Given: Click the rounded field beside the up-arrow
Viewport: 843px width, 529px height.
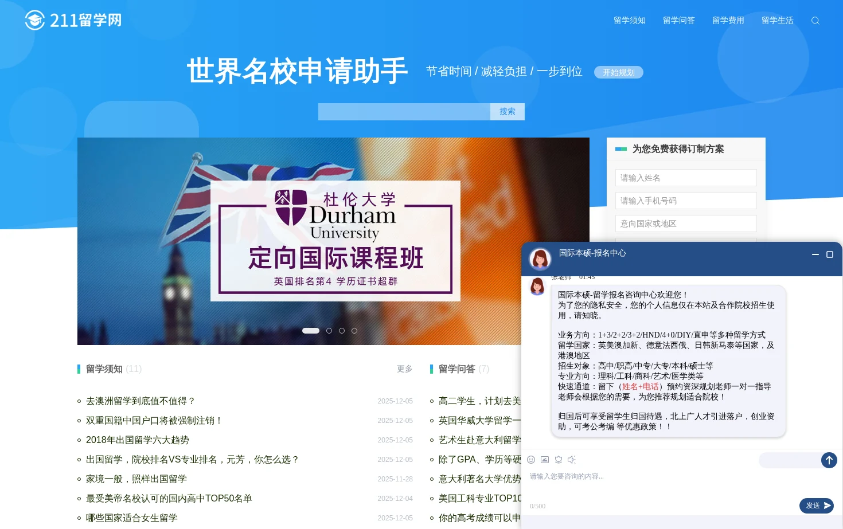Looking at the screenshot, I should pyautogui.click(x=790, y=460).
